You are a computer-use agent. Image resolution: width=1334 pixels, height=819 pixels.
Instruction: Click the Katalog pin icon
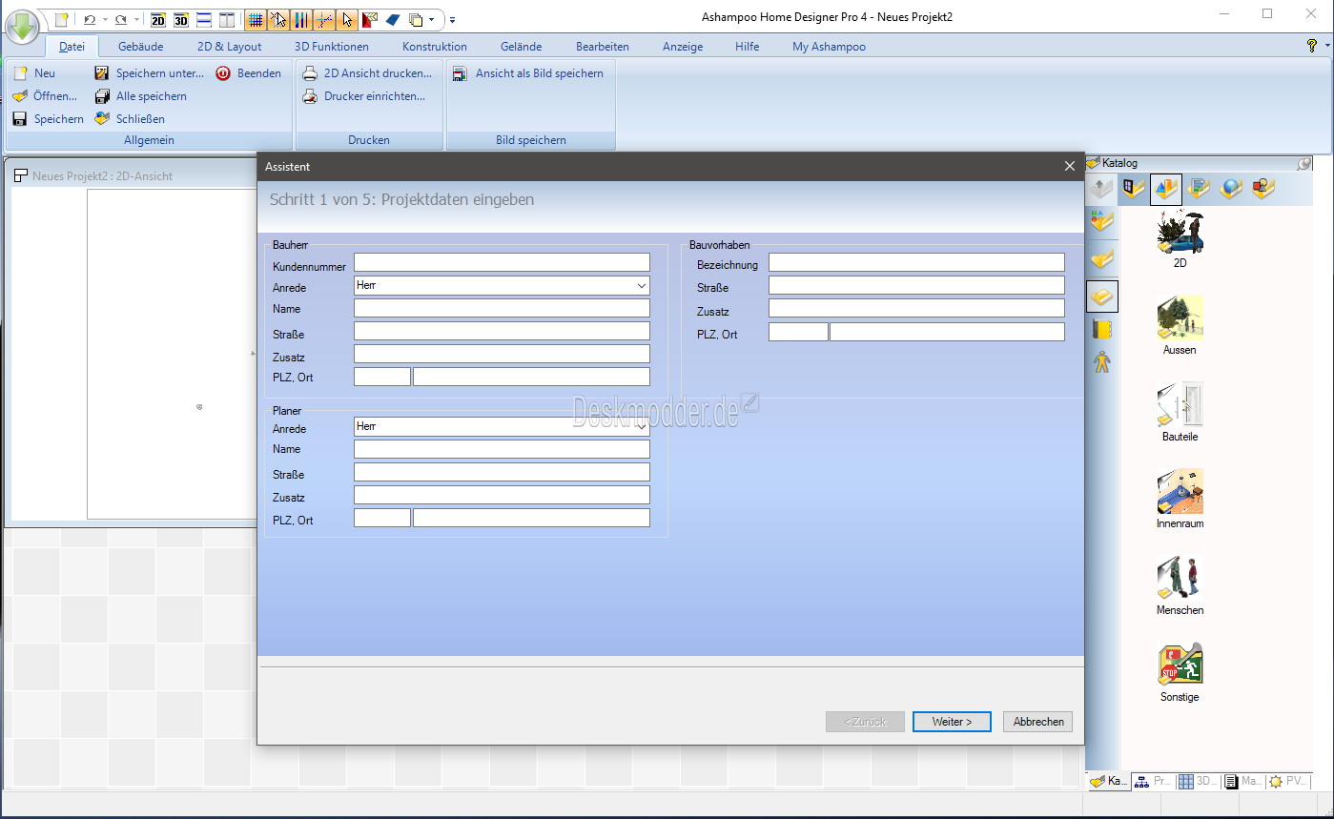pos(1303,164)
